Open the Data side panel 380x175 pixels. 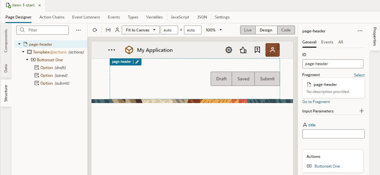point(6,68)
